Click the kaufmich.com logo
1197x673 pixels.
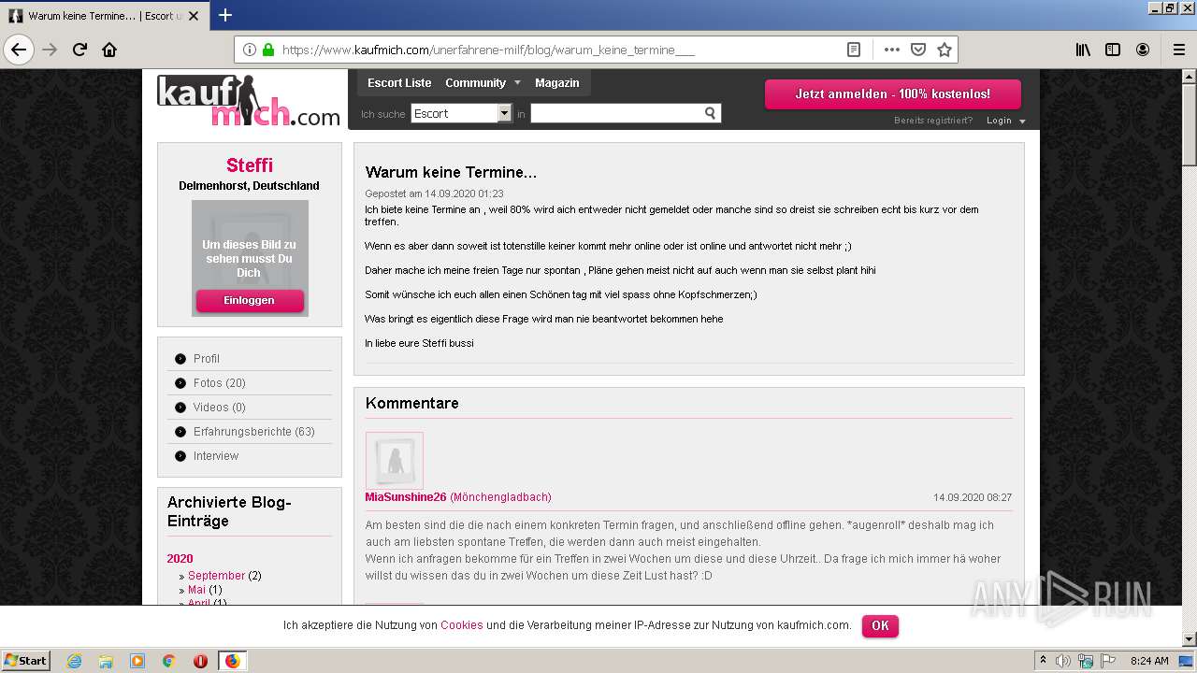pos(248,101)
